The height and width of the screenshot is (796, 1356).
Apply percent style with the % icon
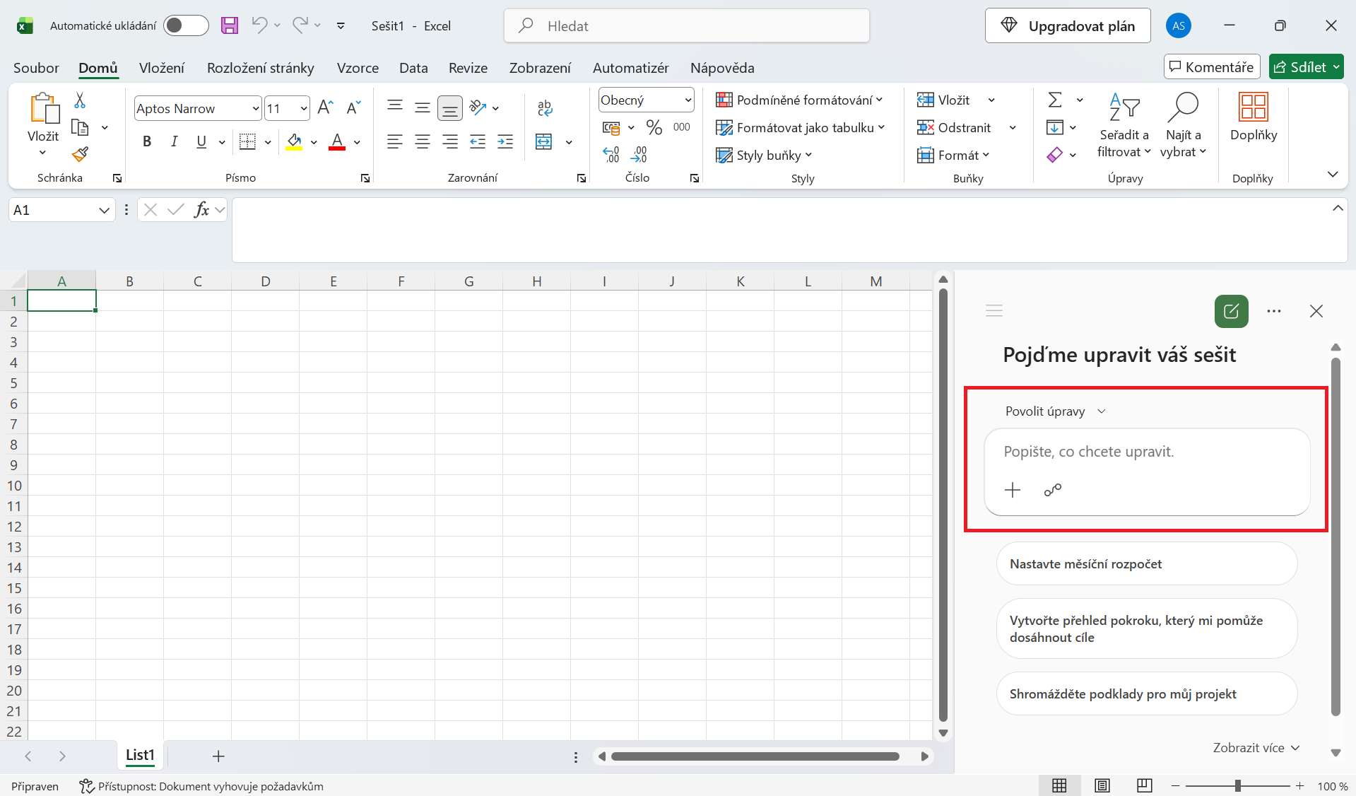click(x=654, y=127)
